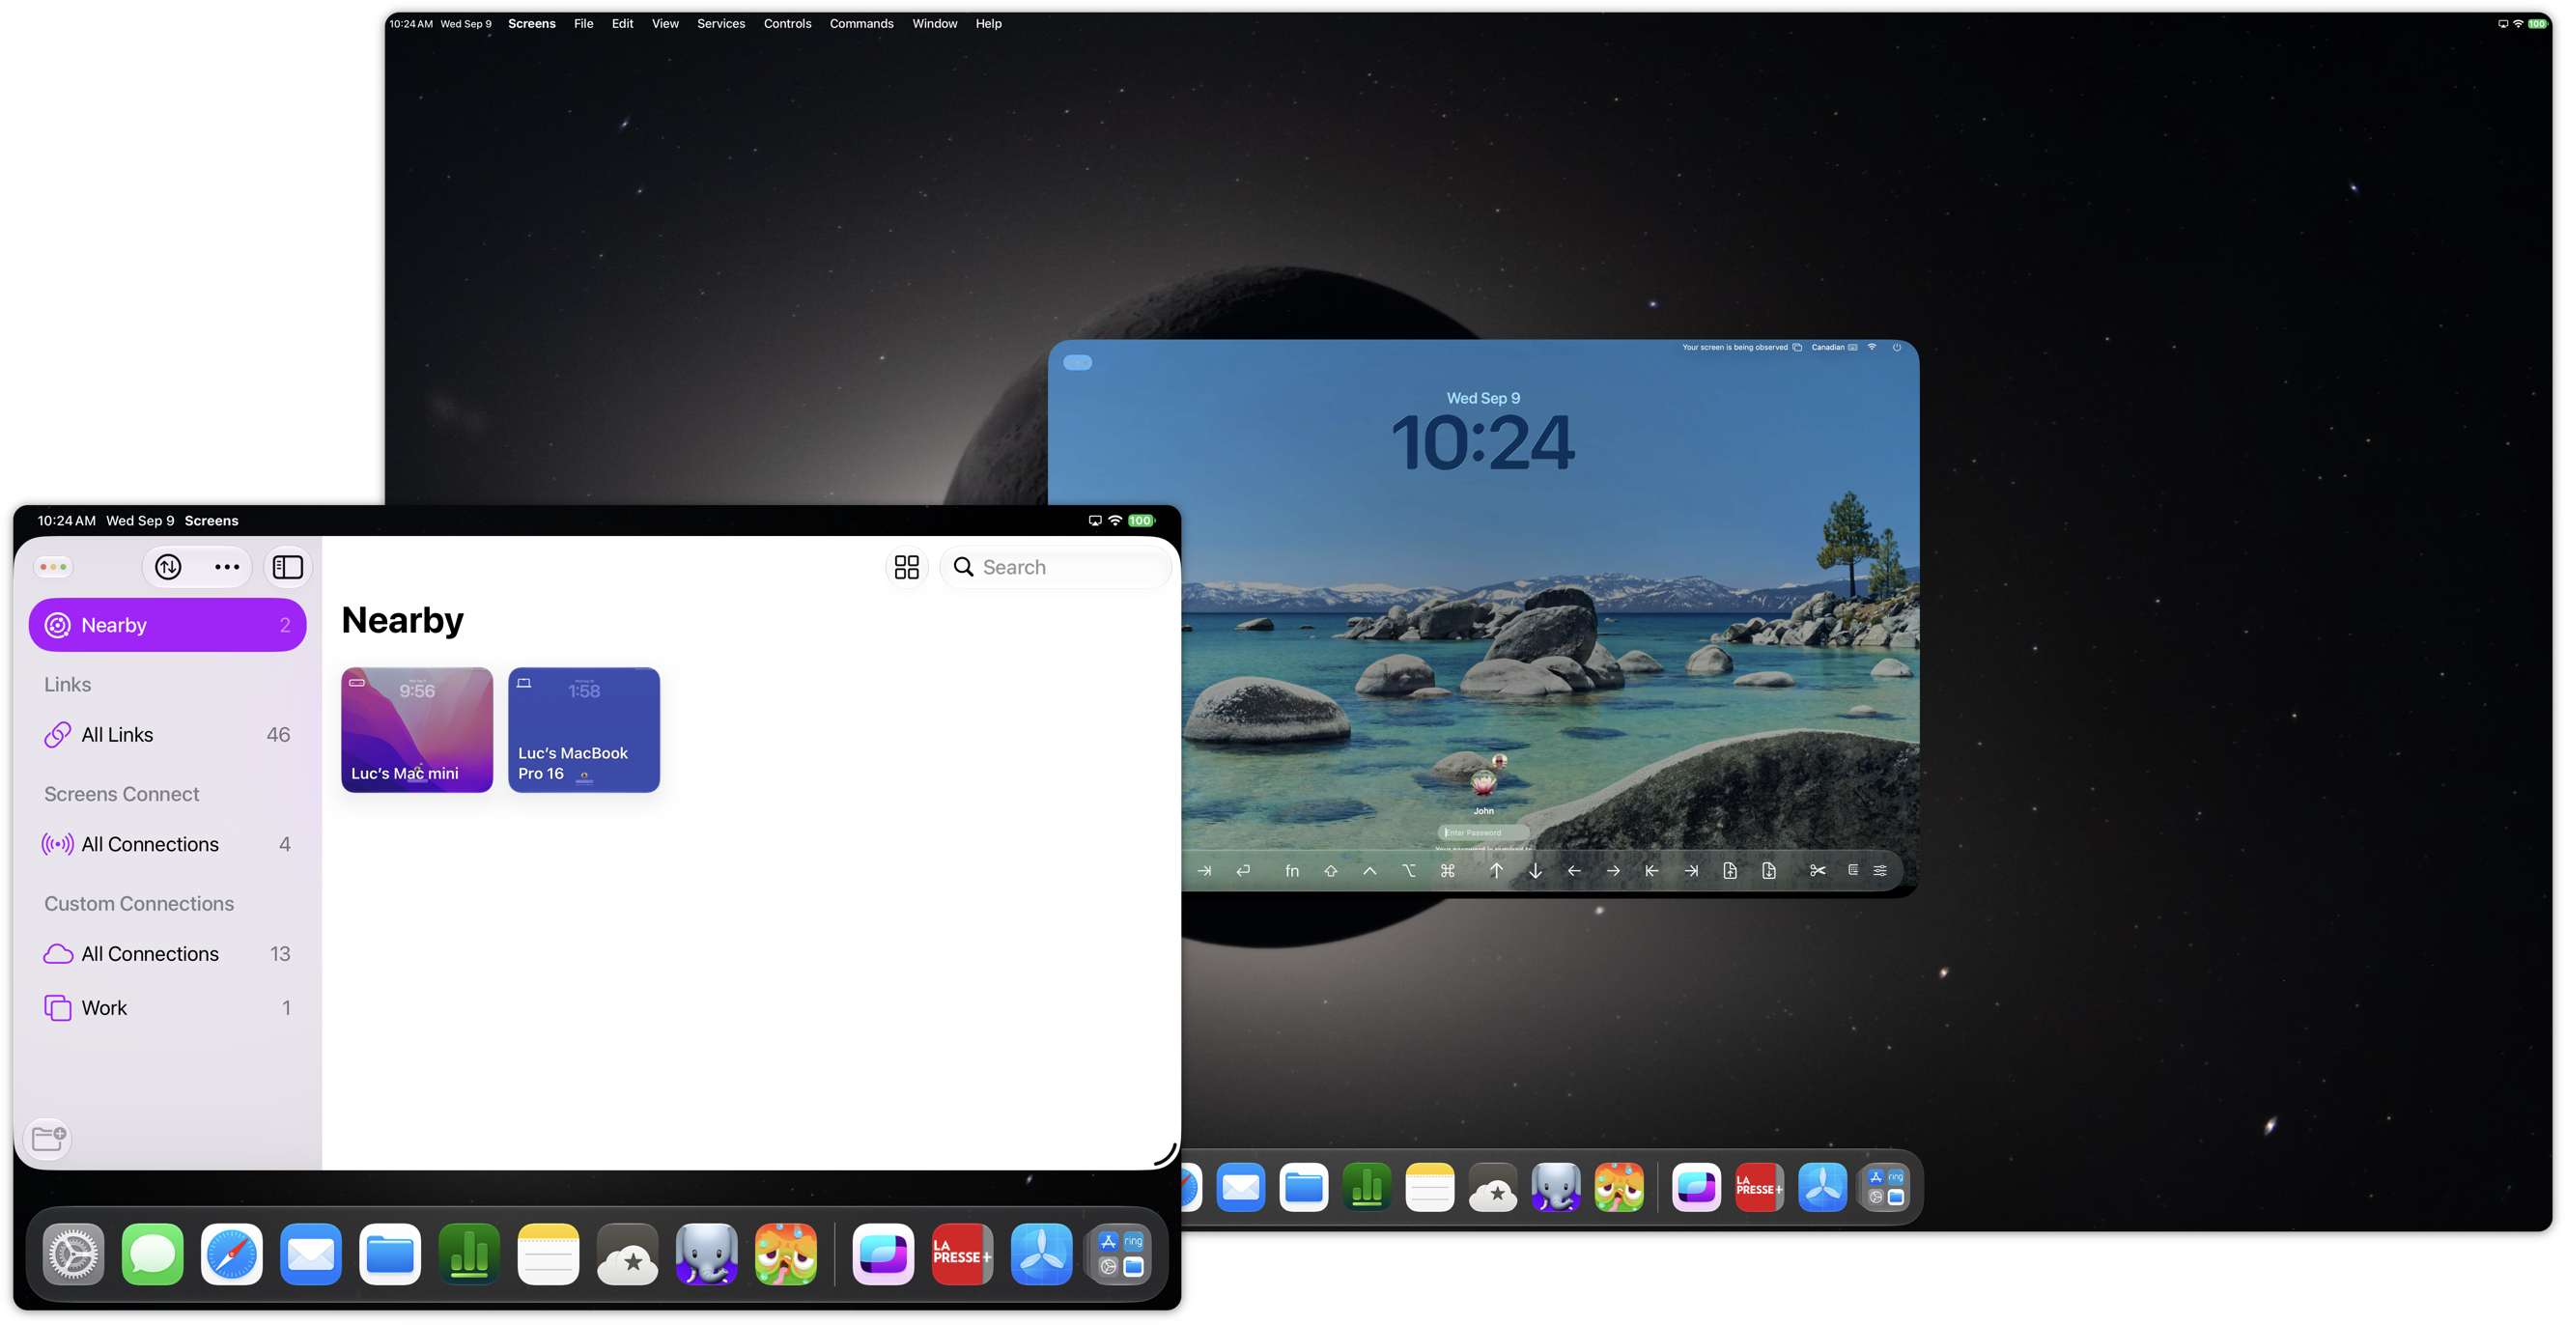Open Mail in the front window dock
Image resolution: width=2566 pixels, height=1325 pixels.
311,1255
